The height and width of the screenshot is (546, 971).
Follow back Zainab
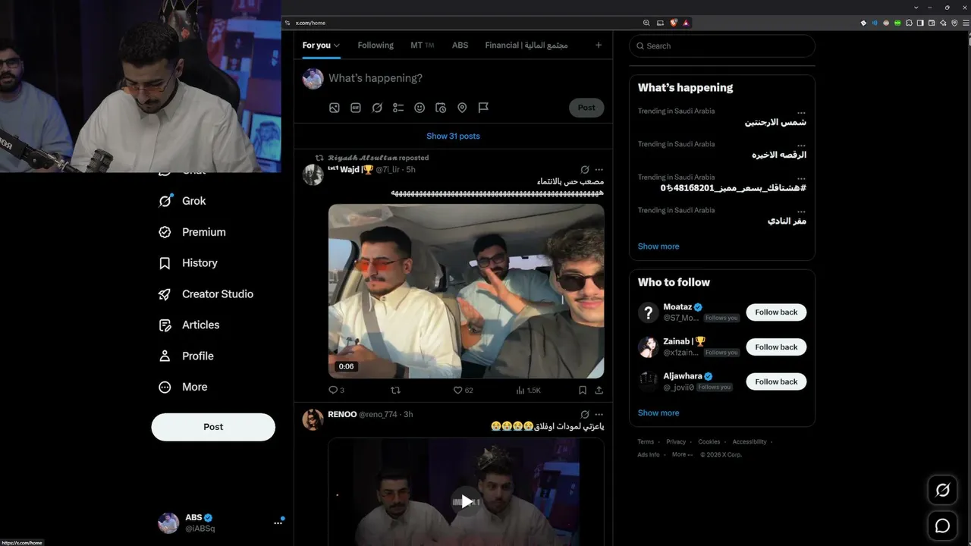click(776, 347)
